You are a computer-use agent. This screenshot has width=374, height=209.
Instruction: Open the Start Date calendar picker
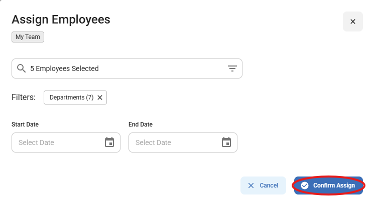(x=109, y=142)
